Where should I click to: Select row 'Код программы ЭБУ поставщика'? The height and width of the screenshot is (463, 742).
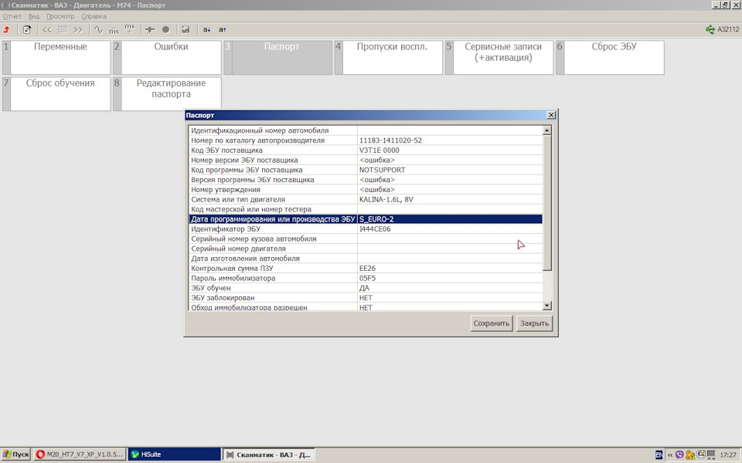366,170
